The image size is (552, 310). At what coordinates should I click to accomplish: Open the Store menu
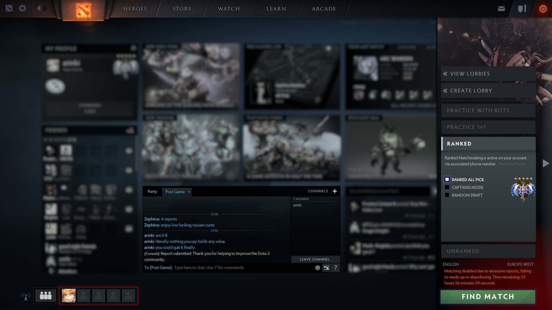pyautogui.click(x=182, y=9)
